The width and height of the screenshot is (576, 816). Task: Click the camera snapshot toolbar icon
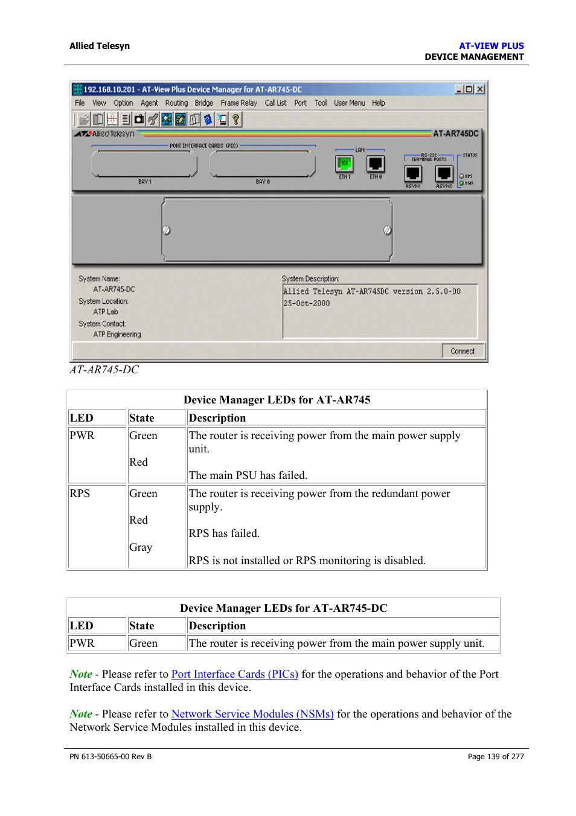pos(139,120)
